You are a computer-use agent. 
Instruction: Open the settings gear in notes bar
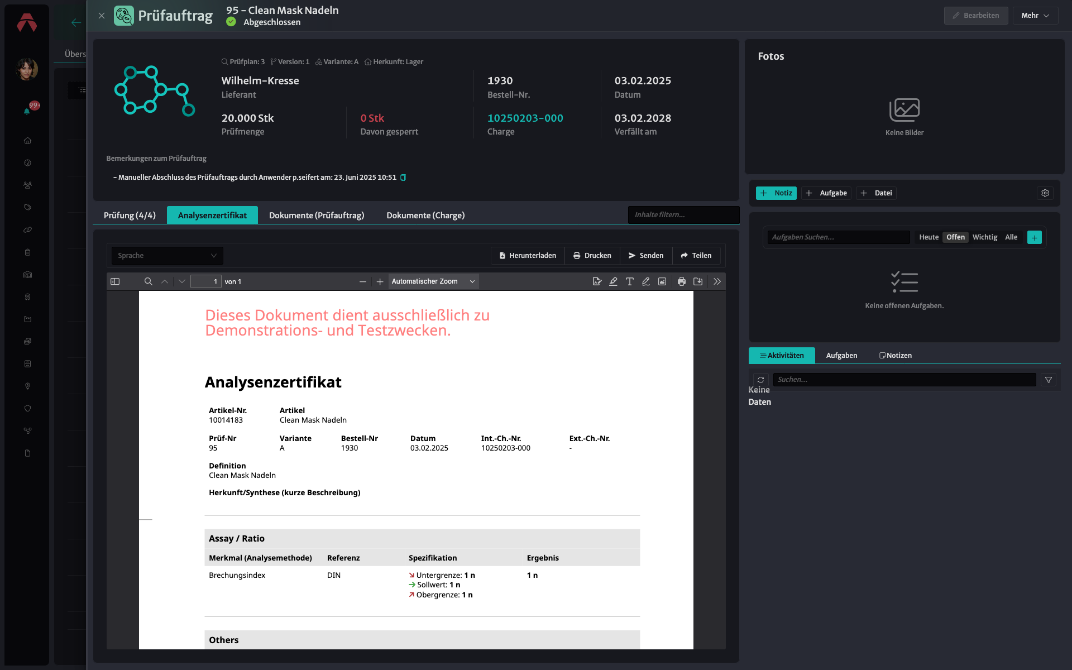pos(1045,193)
